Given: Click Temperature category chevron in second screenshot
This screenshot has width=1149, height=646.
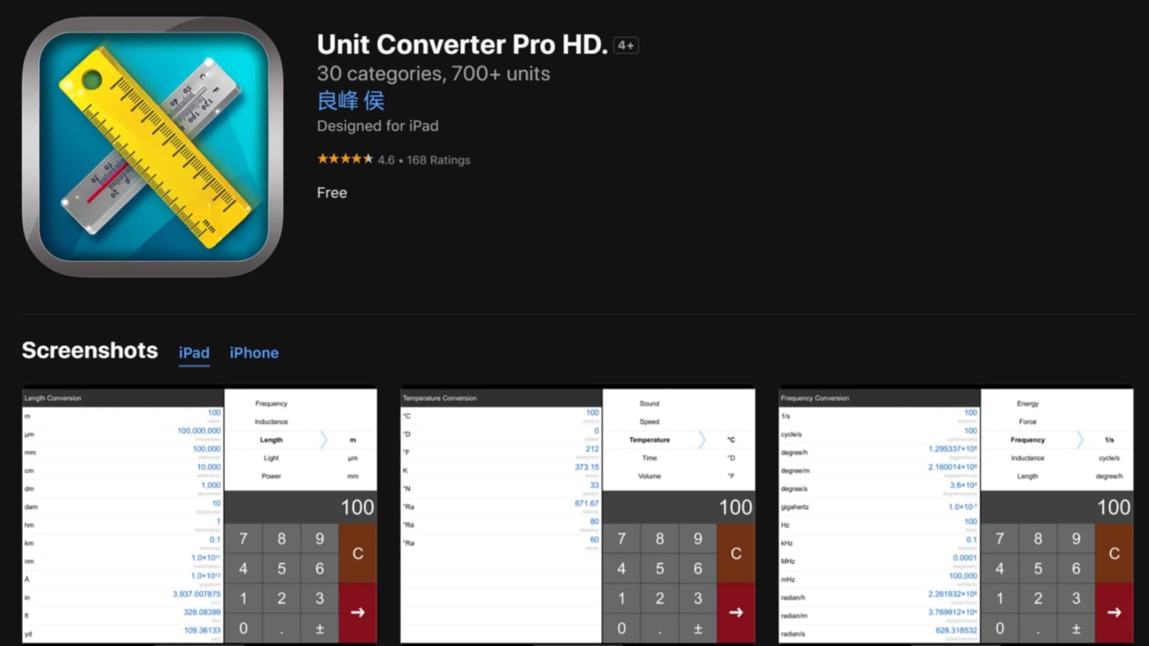Looking at the screenshot, I should pos(702,440).
